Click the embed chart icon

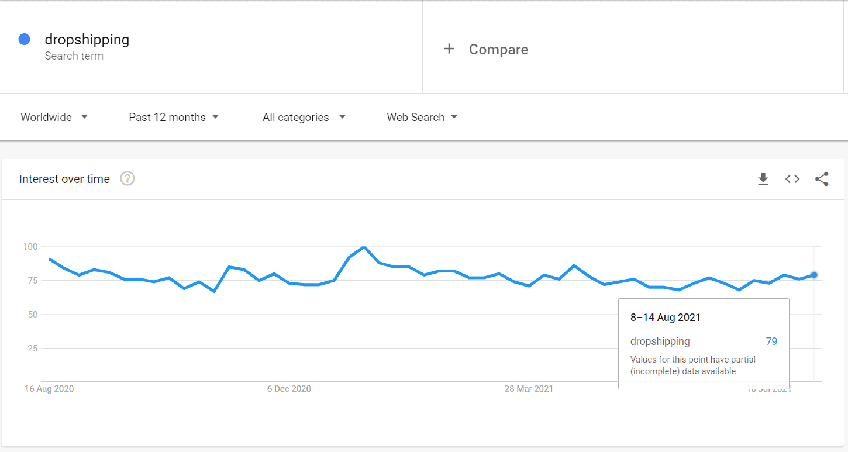coord(792,179)
